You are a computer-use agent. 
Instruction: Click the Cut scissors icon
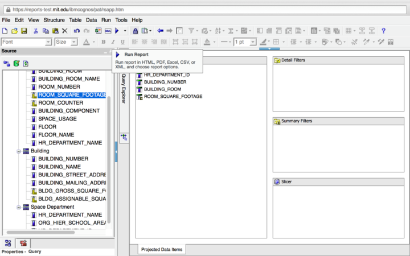pyautogui.click(x=36, y=31)
